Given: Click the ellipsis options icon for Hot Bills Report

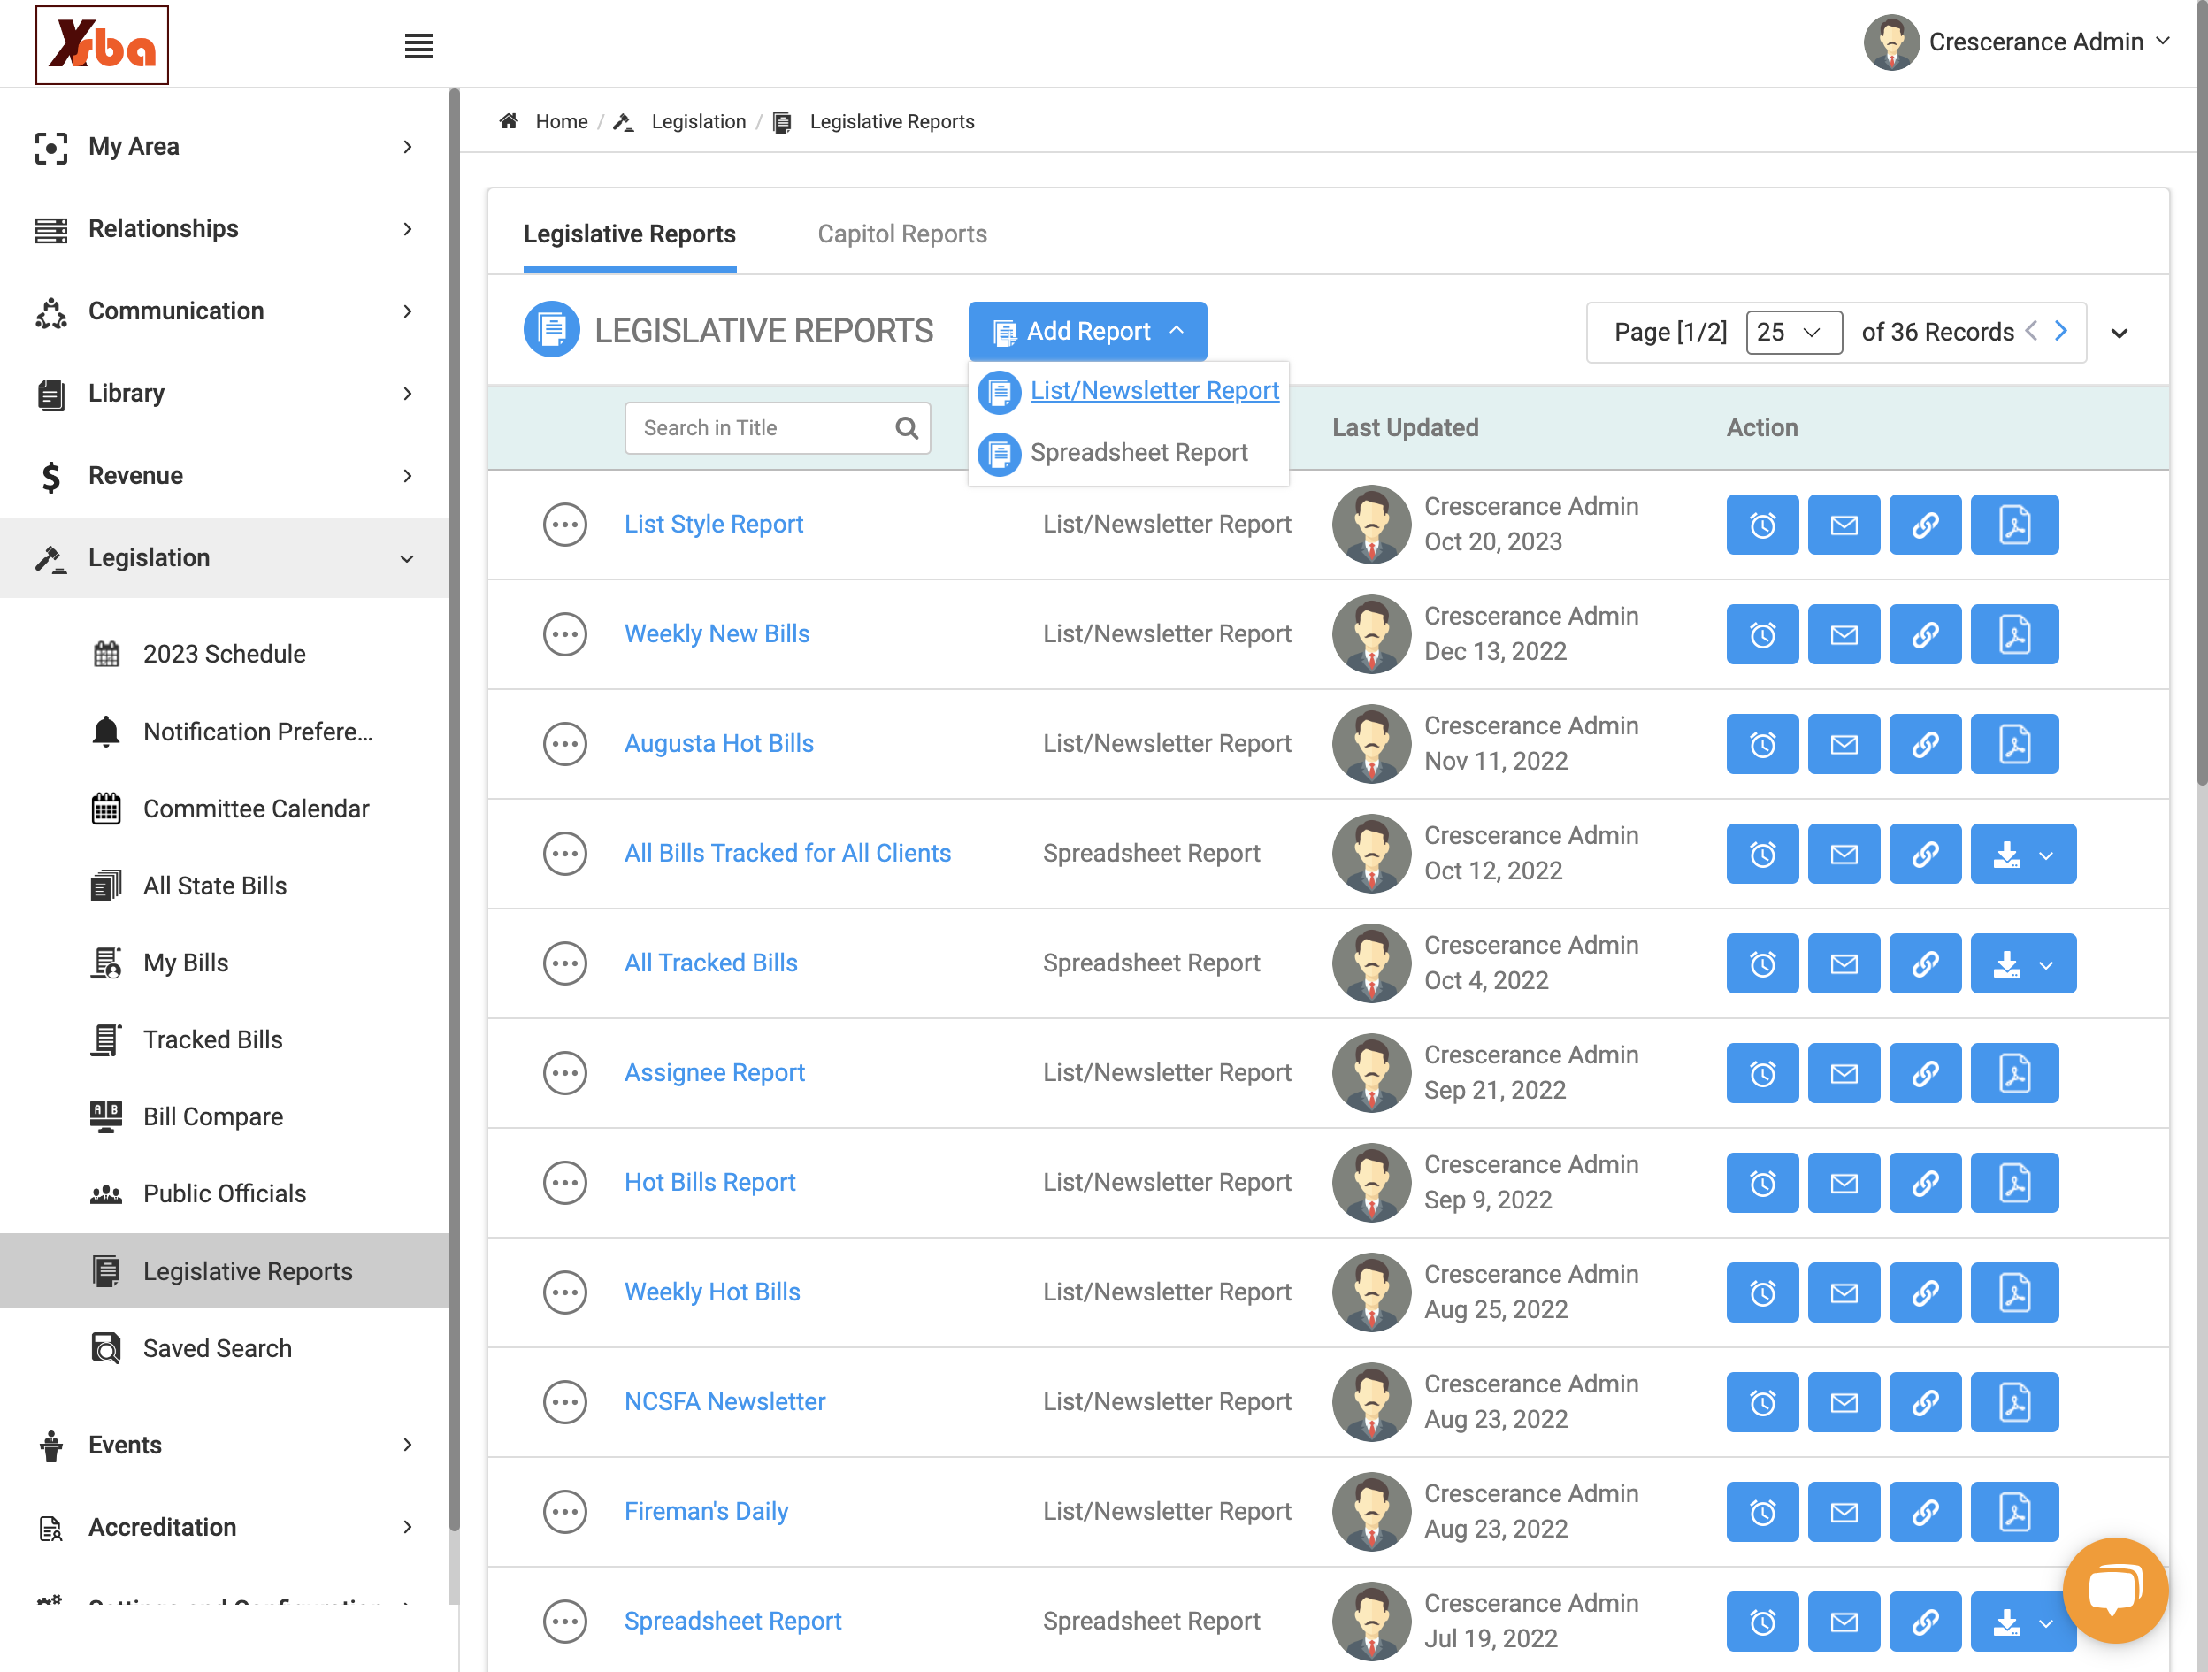Looking at the screenshot, I should (565, 1183).
